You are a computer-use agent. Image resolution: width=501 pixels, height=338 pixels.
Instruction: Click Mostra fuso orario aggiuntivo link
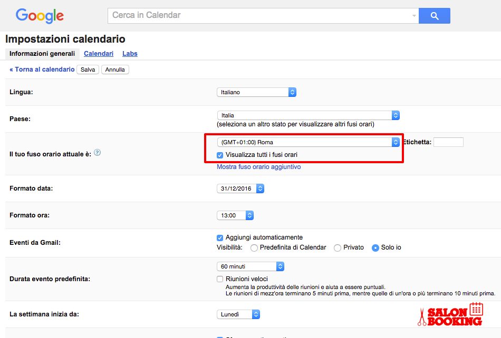[259, 167]
